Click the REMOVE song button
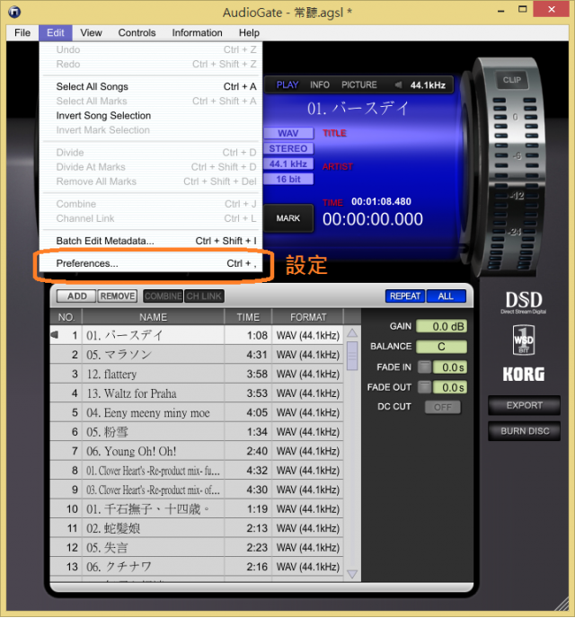575x618 pixels. tap(118, 296)
